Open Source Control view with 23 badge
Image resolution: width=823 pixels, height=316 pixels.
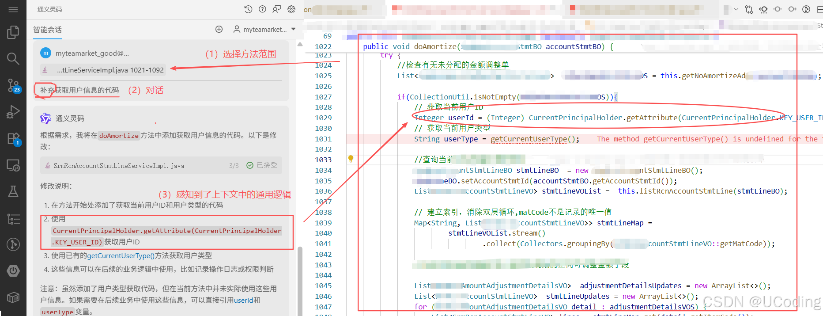coord(13,85)
